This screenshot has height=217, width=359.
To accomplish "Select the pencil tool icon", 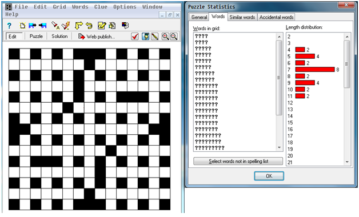I will point(155,37).
